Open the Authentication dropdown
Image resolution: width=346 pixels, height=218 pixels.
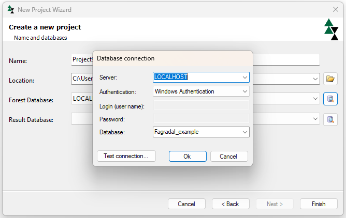coord(245,91)
